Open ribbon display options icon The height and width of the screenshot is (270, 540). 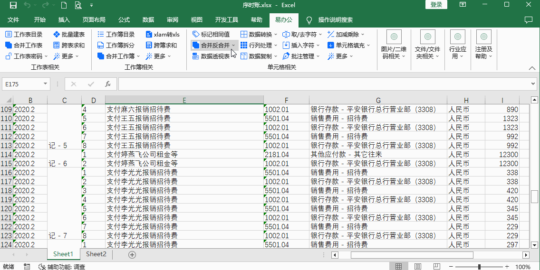pos(463,5)
